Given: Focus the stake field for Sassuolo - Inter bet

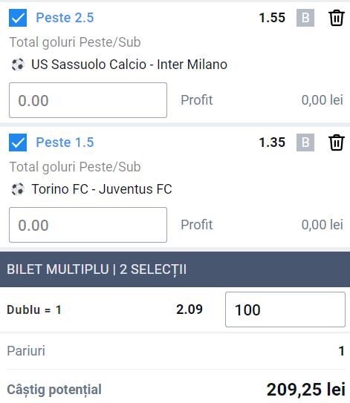Looking at the screenshot, I should tap(88, 100).
